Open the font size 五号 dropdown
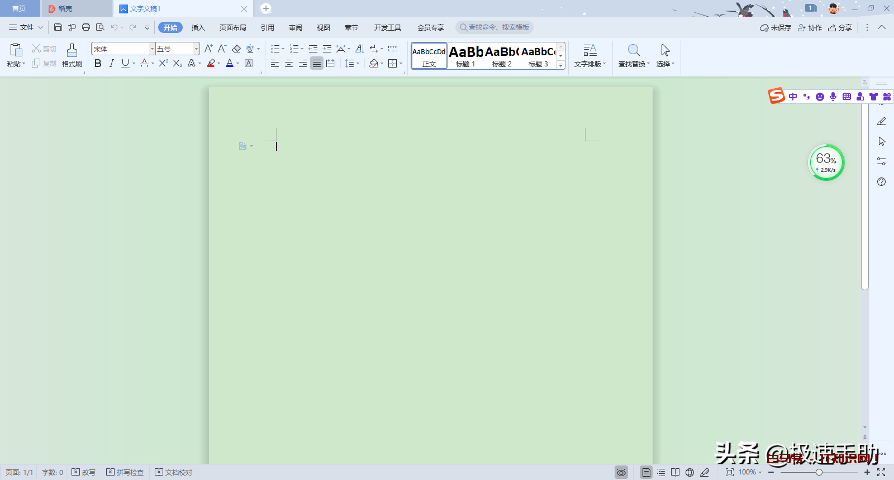The image size is (894, 480). coord(196,49)
